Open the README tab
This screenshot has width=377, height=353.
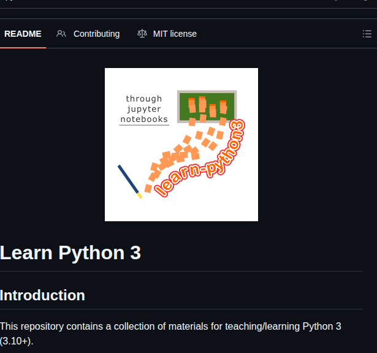(23, 34)
